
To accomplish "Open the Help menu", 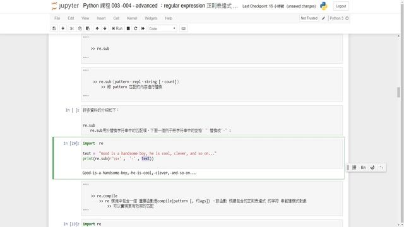I will click(x=169, y=18).
